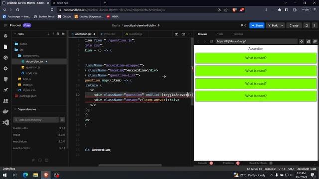The width and height of the screenshot is (319, 179).
Task: Click the preview URL address field
Action: coord(256,41)
